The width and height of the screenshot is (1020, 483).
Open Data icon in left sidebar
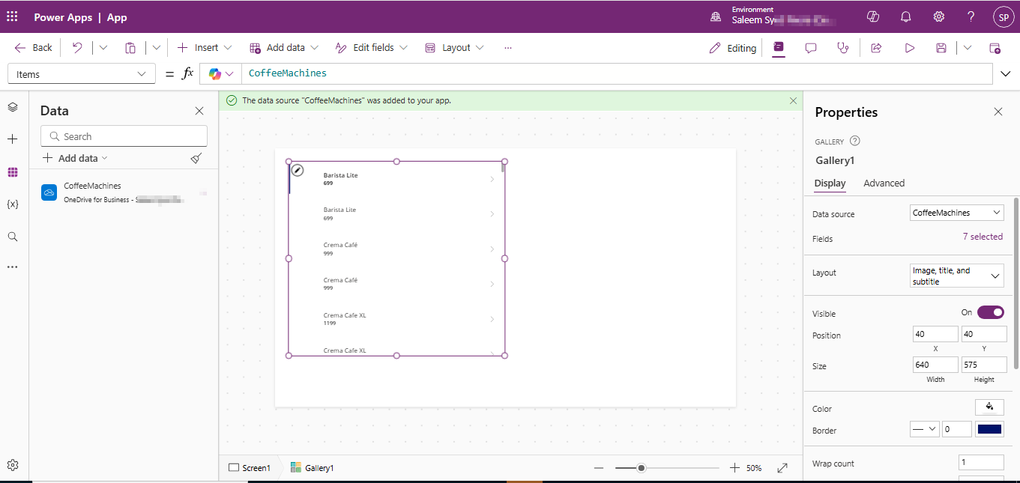click(x=13, y=172)
